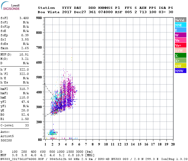
Task: Click the h`F value 322.0
Action: pyautogui.click(x=24, y=69)
